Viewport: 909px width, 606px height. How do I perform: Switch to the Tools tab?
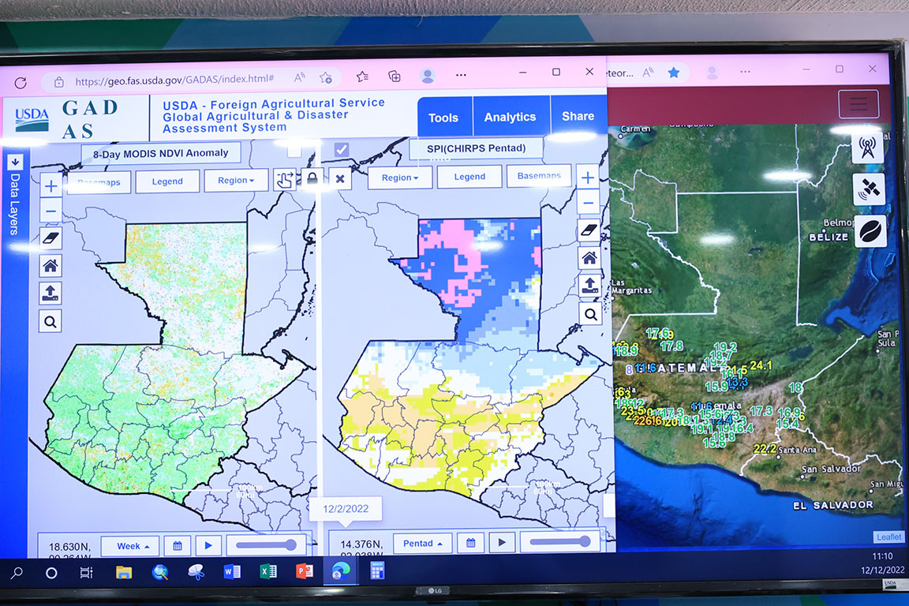[443, 118]
